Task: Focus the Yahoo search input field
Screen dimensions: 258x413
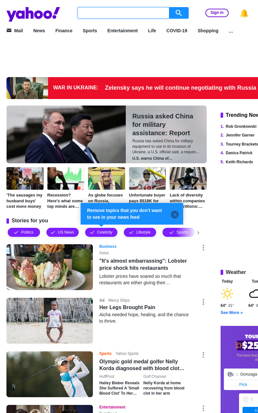Action: [x=123, y=13]
